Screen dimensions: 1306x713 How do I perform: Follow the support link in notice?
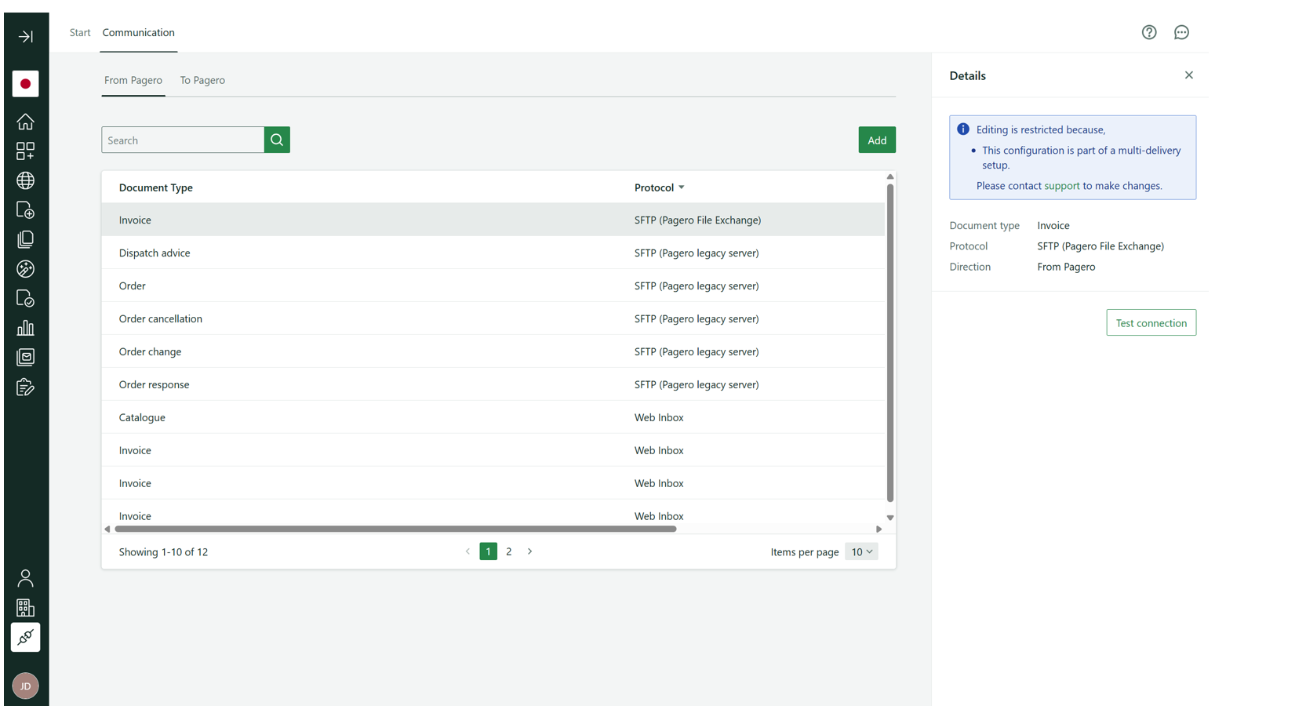1061,186
